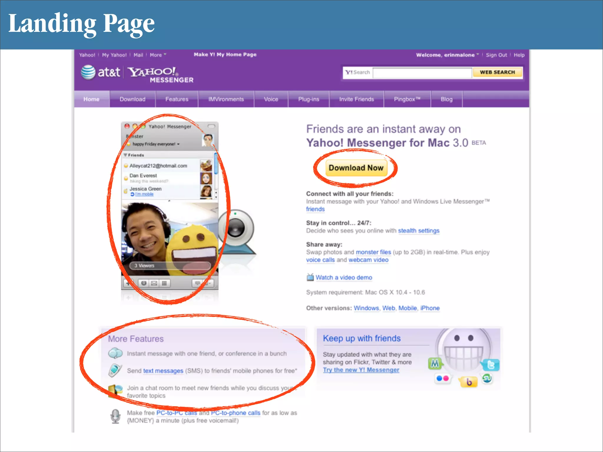Open the Windows version link
603x452 pixels.
click(x=366, y=308)
